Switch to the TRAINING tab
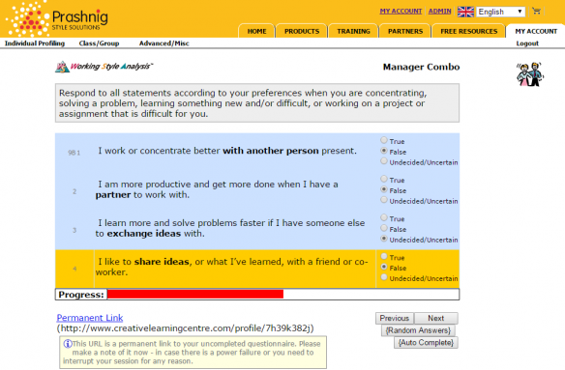The height and width of the screenshot is (370, 565). [x=353, y=31]
